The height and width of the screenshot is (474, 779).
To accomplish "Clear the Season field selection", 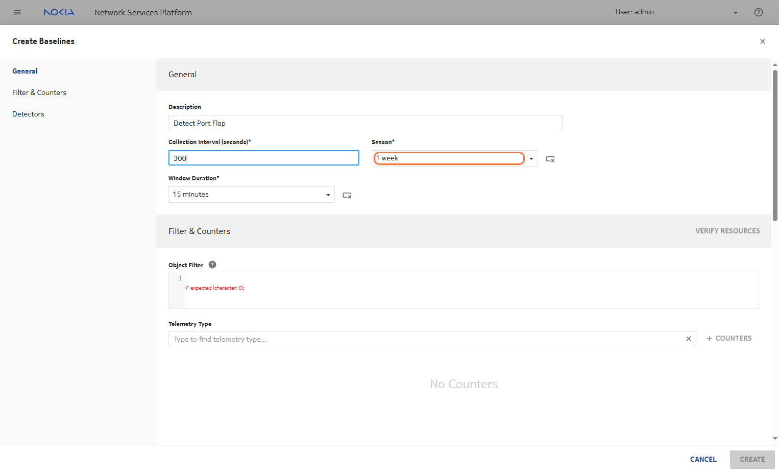I will tap(550, 159).
